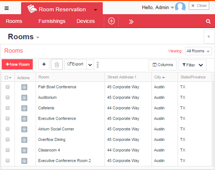The width and height of the screenshot is (215, 170).
Task: Open the Viewing All Rooms dropdown
Action: pyautogui.click(x=199, y=51)
